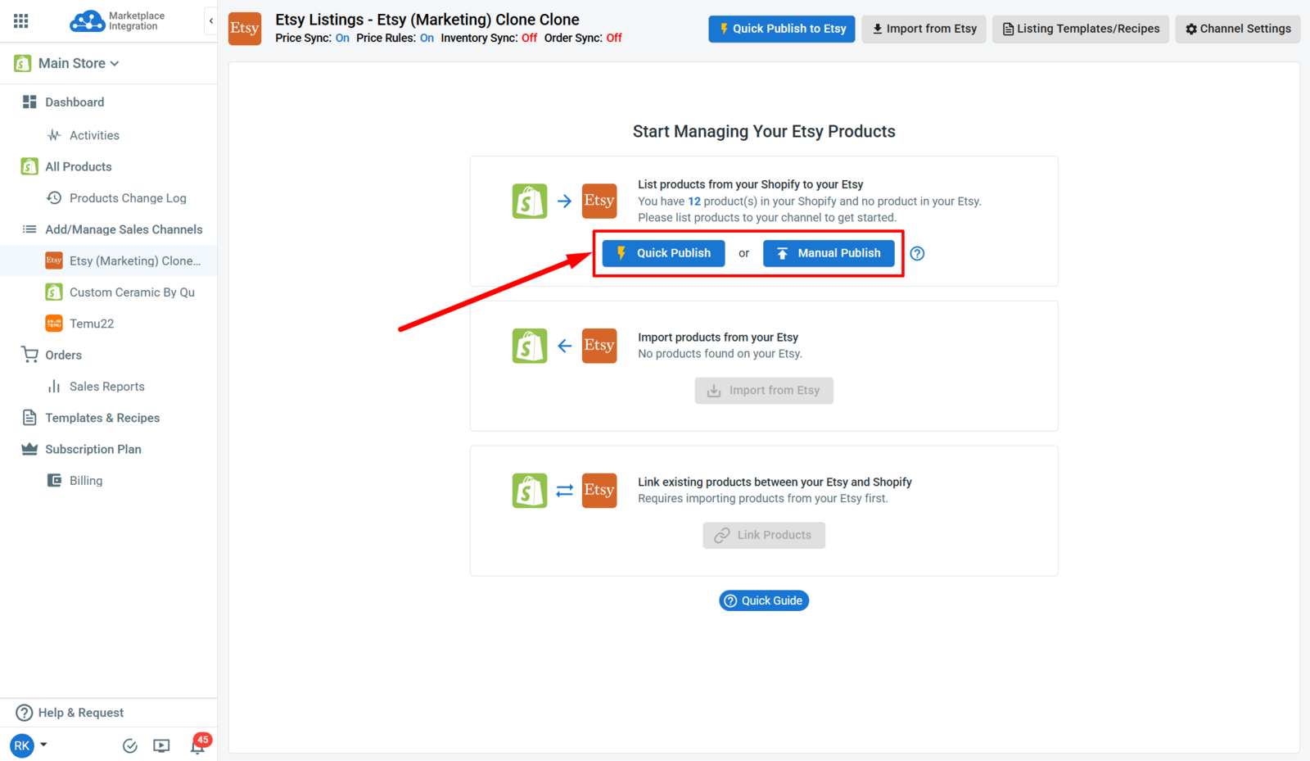The width and height of the screenshot is (1310, 761).
Task: Click the Subscription Plan crown icon
Action: point(29,449)
